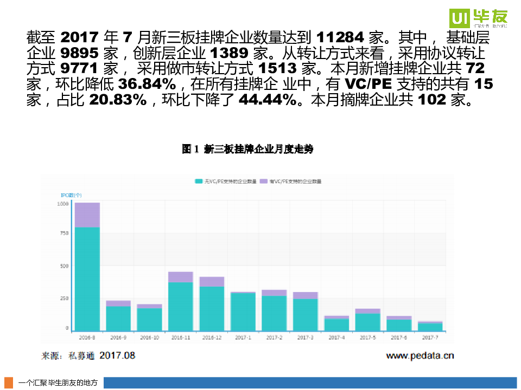Toggle purple legend swatch for 有VC/PE支持的企业数量
Screen dimensions: 521x390
tap(264, 181)
